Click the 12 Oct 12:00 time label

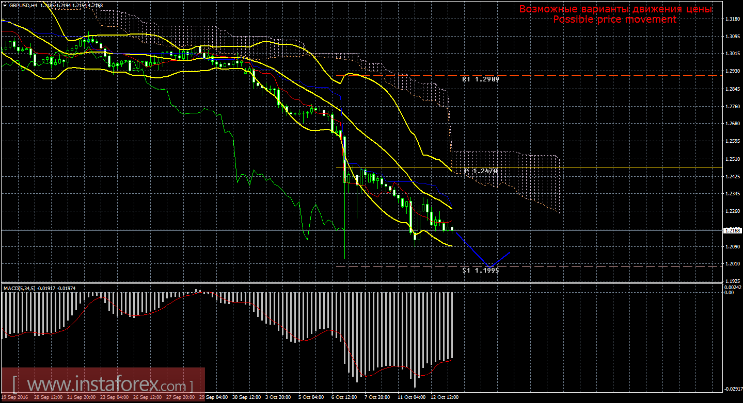pyautogui.click(x=445, y=397)
